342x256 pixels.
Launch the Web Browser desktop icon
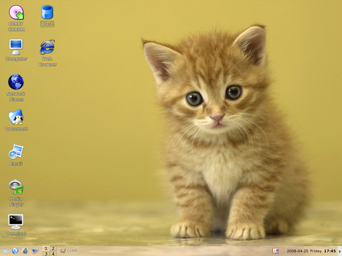(47, 47)
